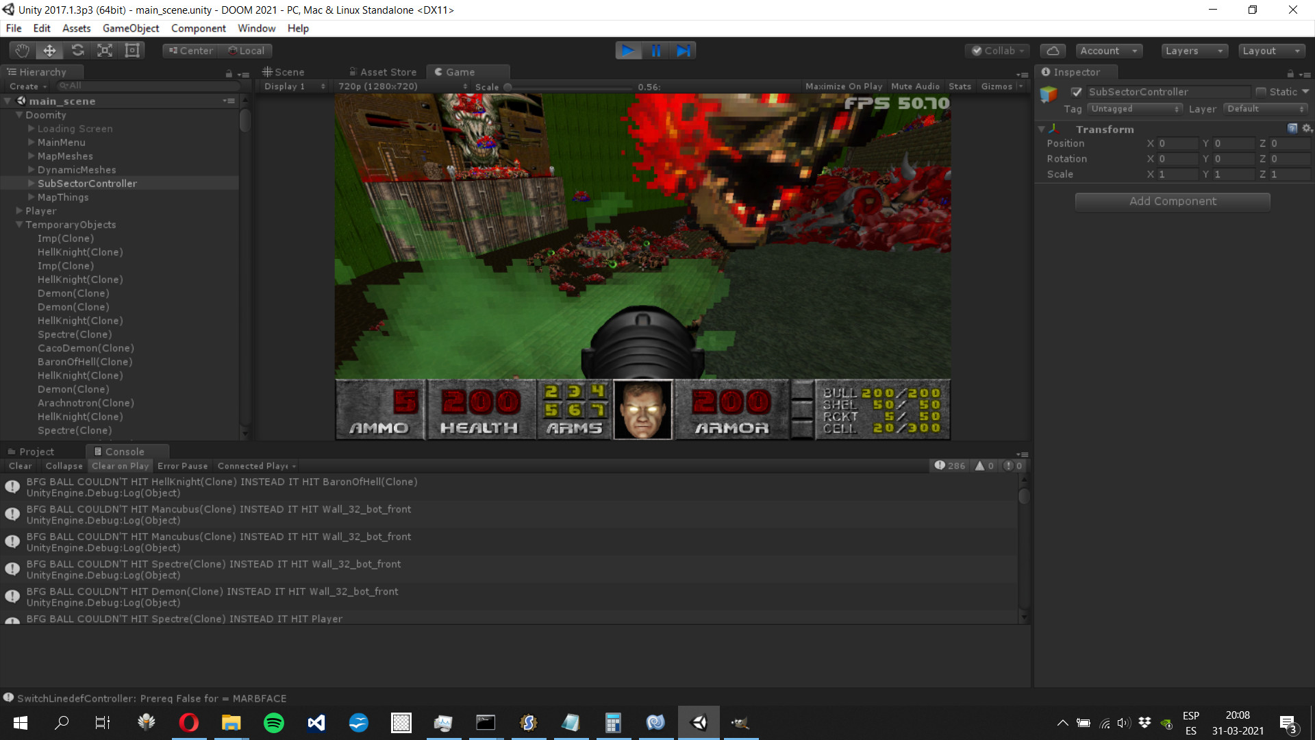Toggle Mute Audio in Game view
The width and height of the screenshot is (1315, 740).
pos(915,86)
